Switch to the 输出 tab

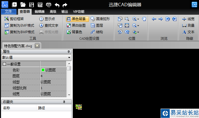coord(65,12)
